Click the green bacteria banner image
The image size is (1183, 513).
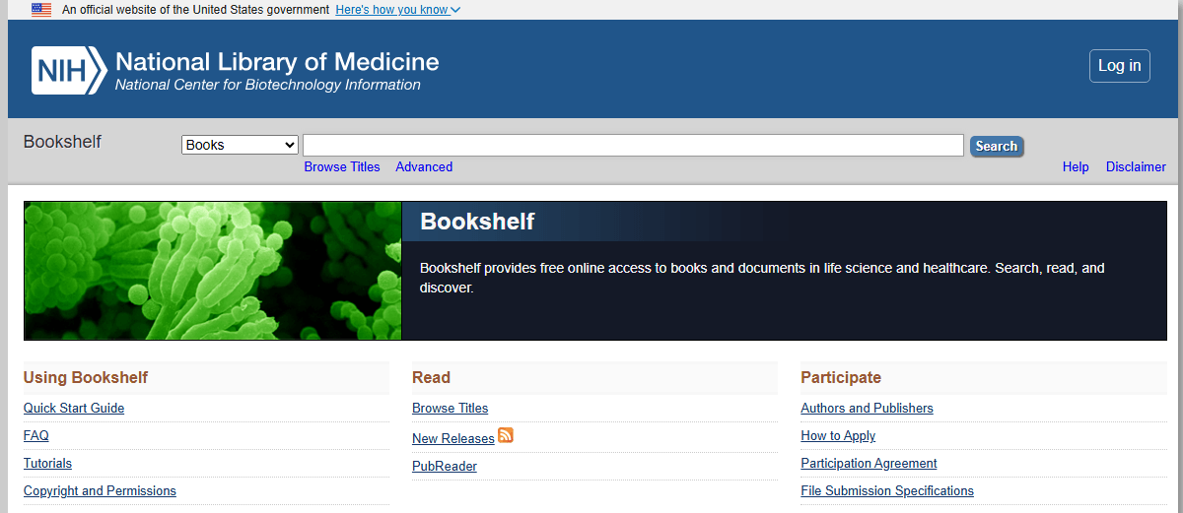[x=213, y=271]
